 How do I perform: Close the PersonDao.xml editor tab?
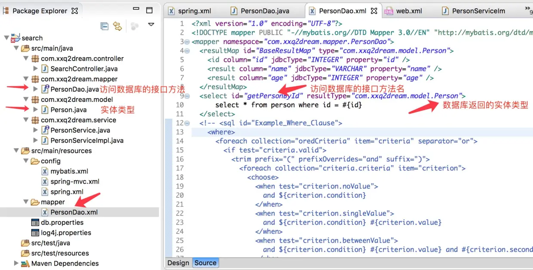point(374,11)
